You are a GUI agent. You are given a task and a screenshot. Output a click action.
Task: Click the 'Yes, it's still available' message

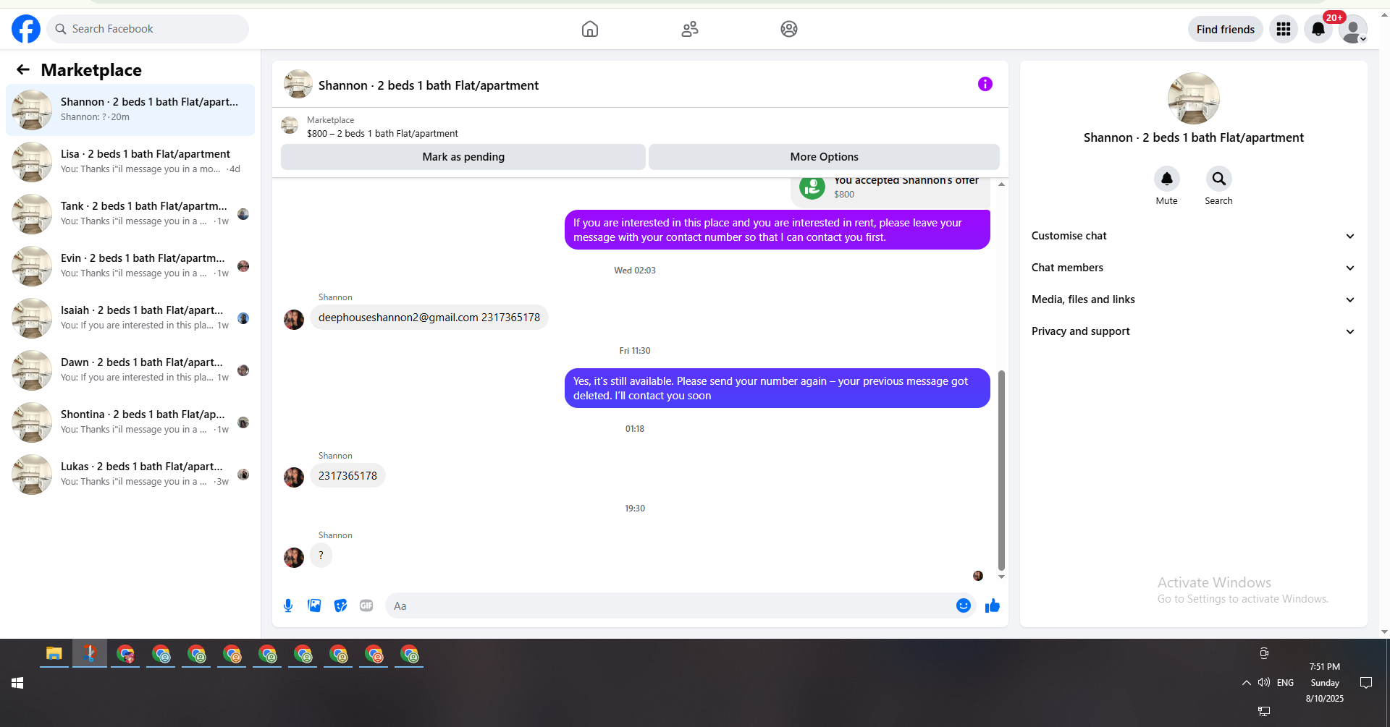(777, 388)
